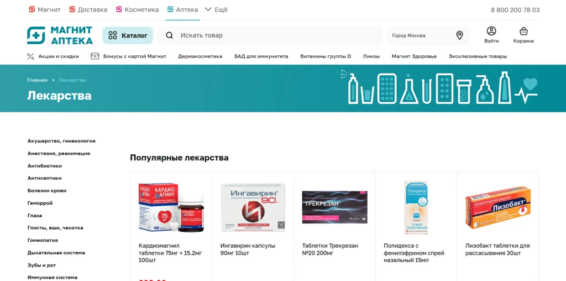Click the bonus card icon for Бонусы
Viewport: 566px width, 281px height.
click(95, 56)
